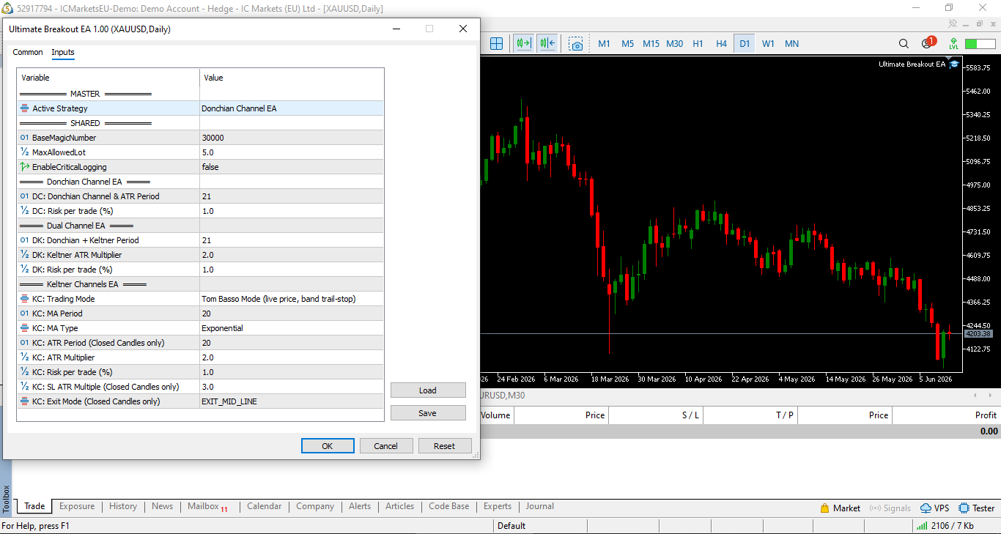
Task: Click Cancel in the EA dialog
Action: [x=386, y=446]
